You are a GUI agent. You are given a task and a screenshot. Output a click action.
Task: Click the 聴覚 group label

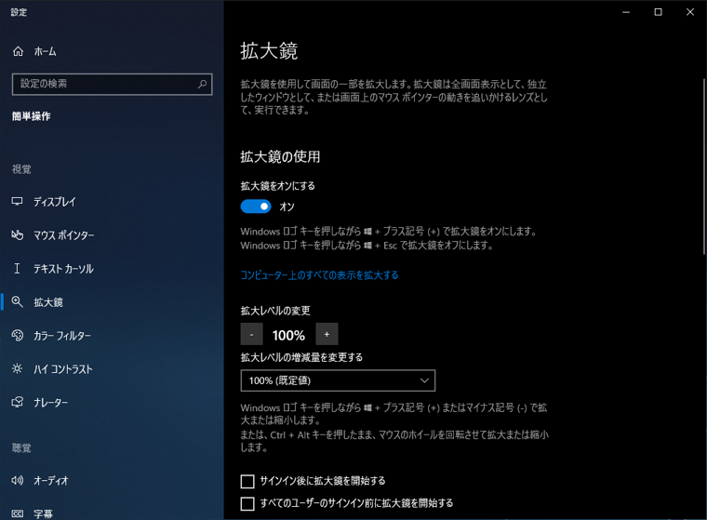(x=21, y=447)
